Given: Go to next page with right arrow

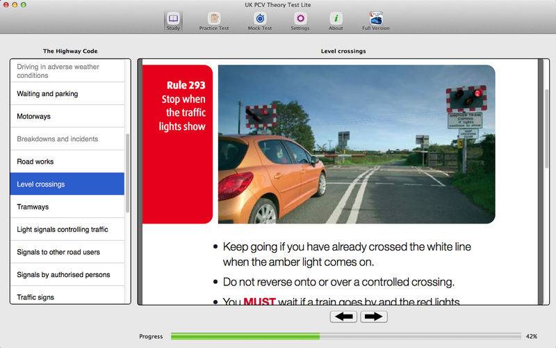Looking at the screenshot, I should (x=373, y=317).
